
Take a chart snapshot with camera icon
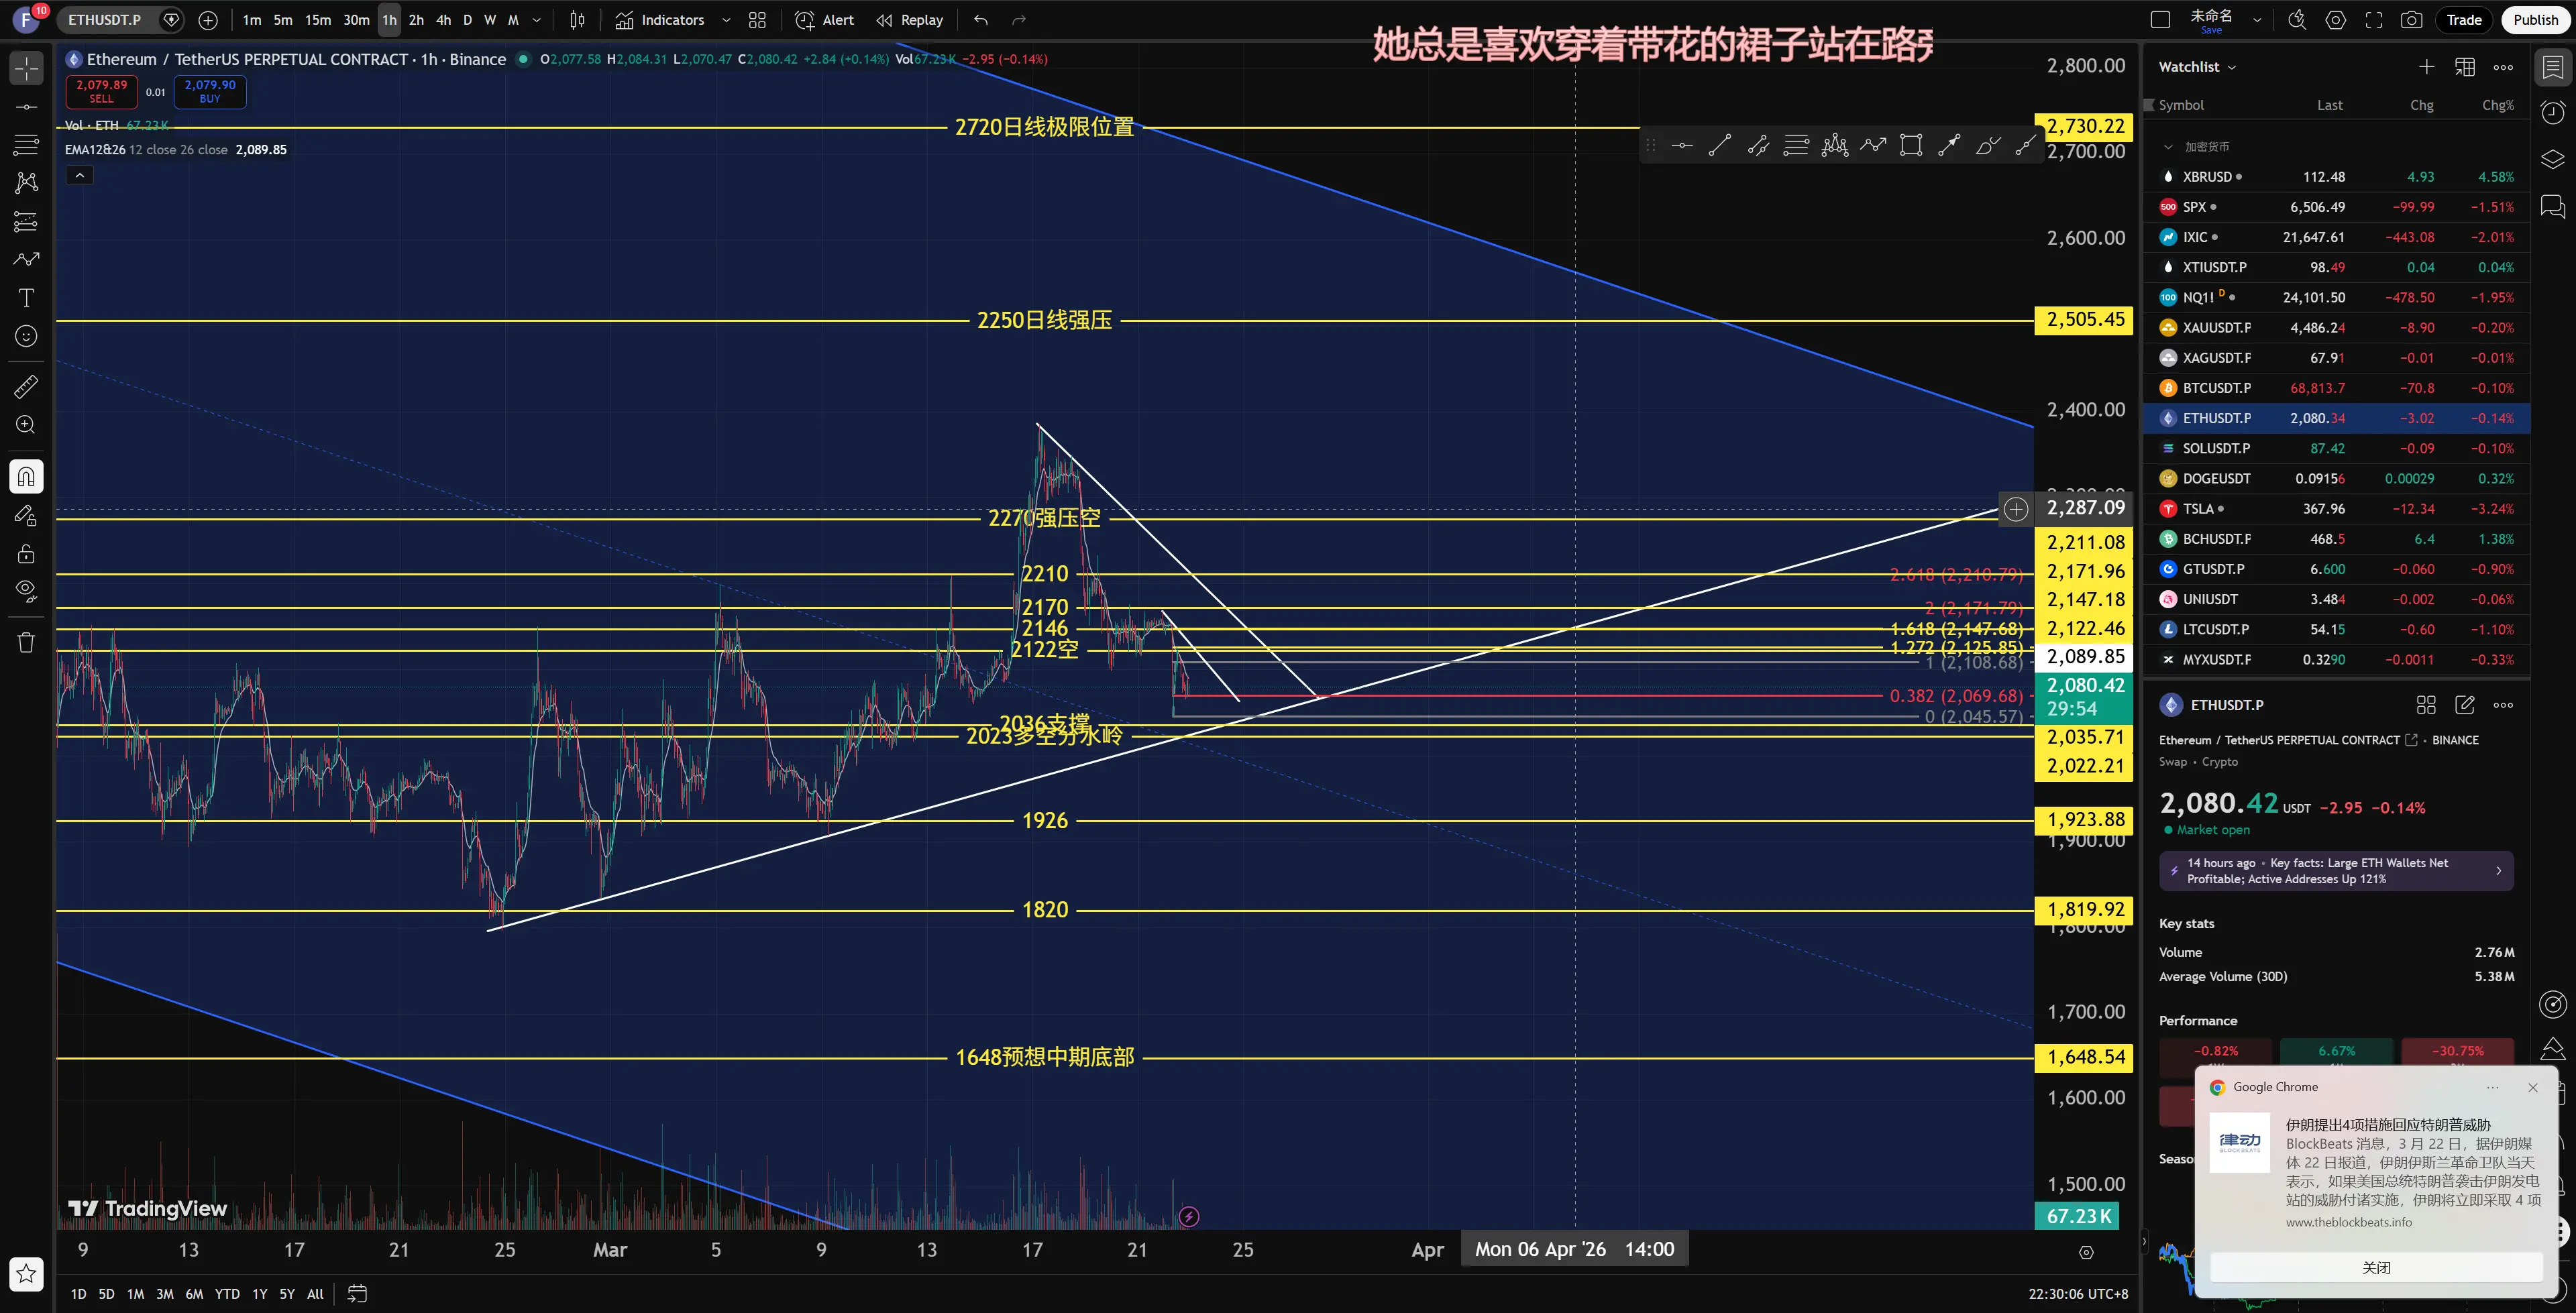point(2411,20)
